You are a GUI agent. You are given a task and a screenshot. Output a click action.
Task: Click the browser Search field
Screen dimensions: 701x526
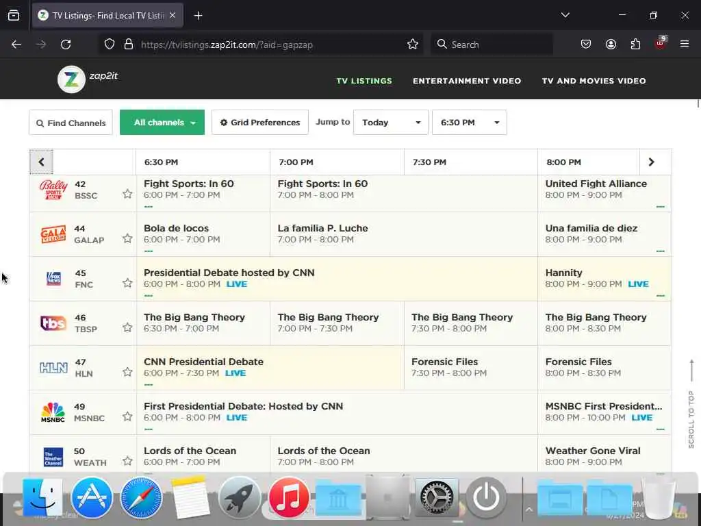[492, 45]
